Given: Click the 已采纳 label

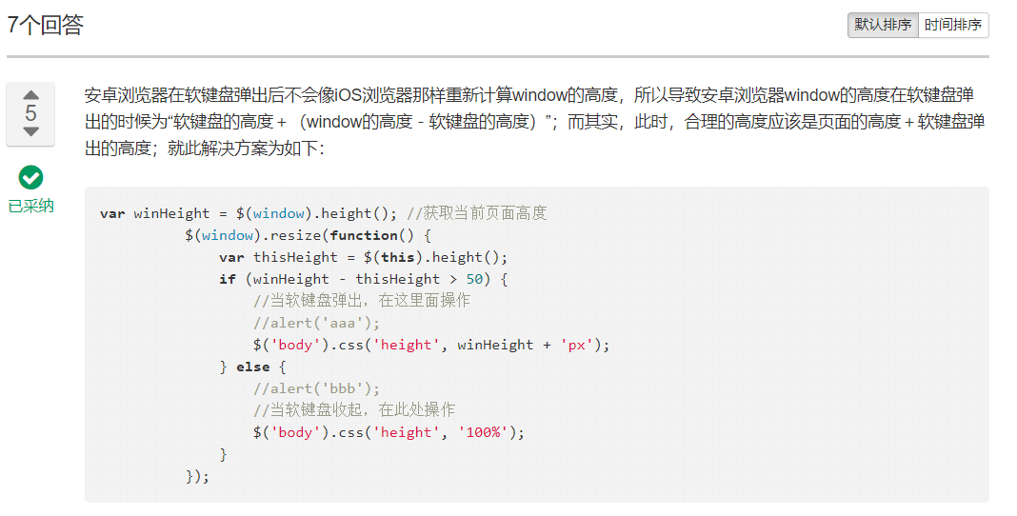Looking at the screenshot, I should 30,207.
